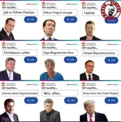Click LOS button under 'Skikurs Pinguin-Gruppe'
This screenshot has width=121, height=122.
tap(70, 20)
